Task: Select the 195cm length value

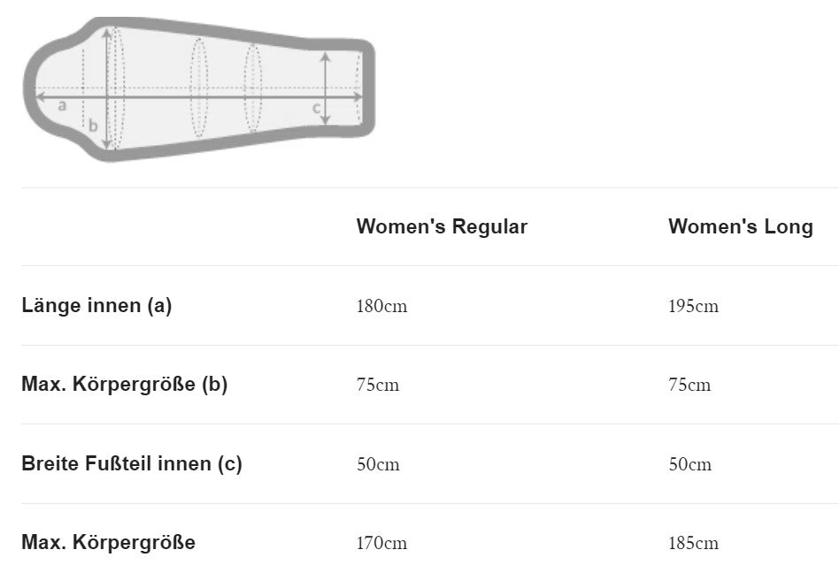Action: (x=693, y=307)
